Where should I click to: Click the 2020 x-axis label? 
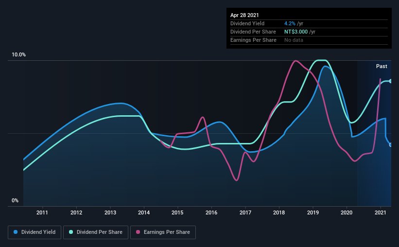click(347, 212)
